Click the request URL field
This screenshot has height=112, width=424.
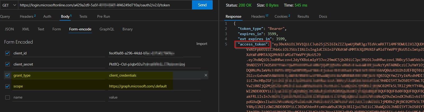coord(105,5)
